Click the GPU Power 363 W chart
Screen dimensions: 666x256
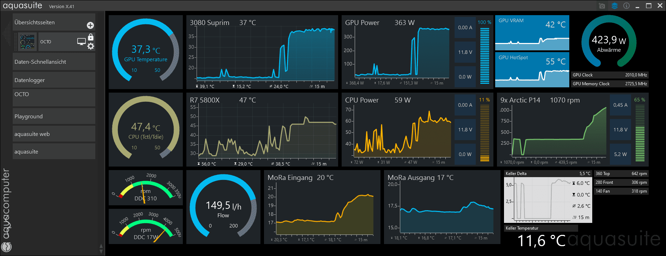pos(397,52)
